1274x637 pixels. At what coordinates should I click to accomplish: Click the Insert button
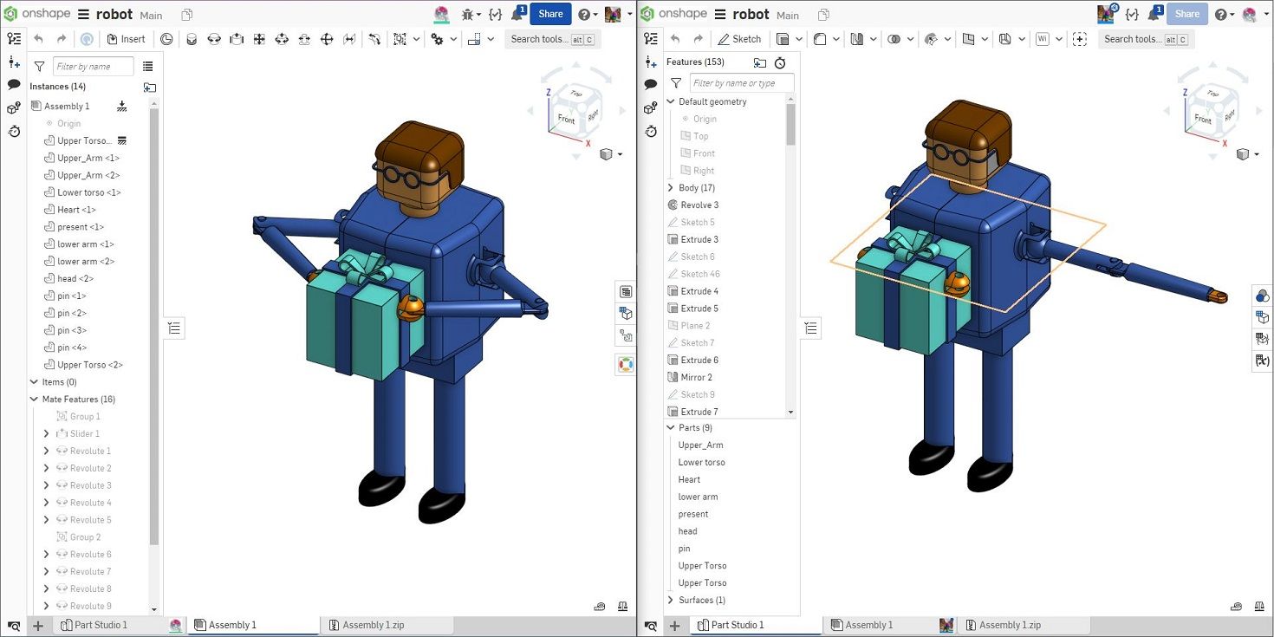[x=126, y=39]
